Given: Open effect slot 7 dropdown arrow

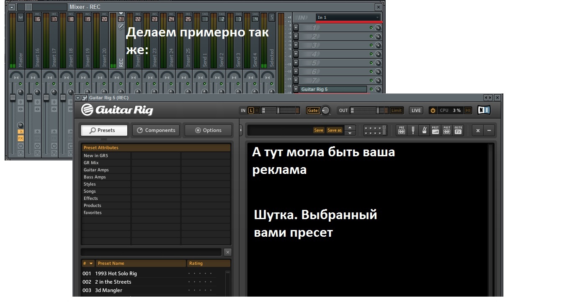Looking at the screenshot, I should 296,80.
